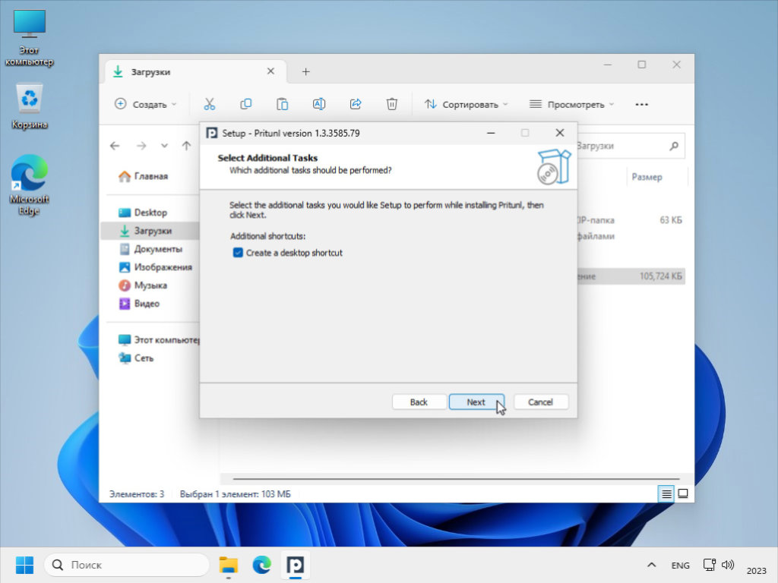The height and width of the screenshot is (583, 778).
Task: Click the Paste clipboard icon in Explorer
Action: [283, 104]
